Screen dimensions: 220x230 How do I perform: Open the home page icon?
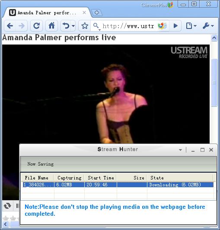(51, 26)
